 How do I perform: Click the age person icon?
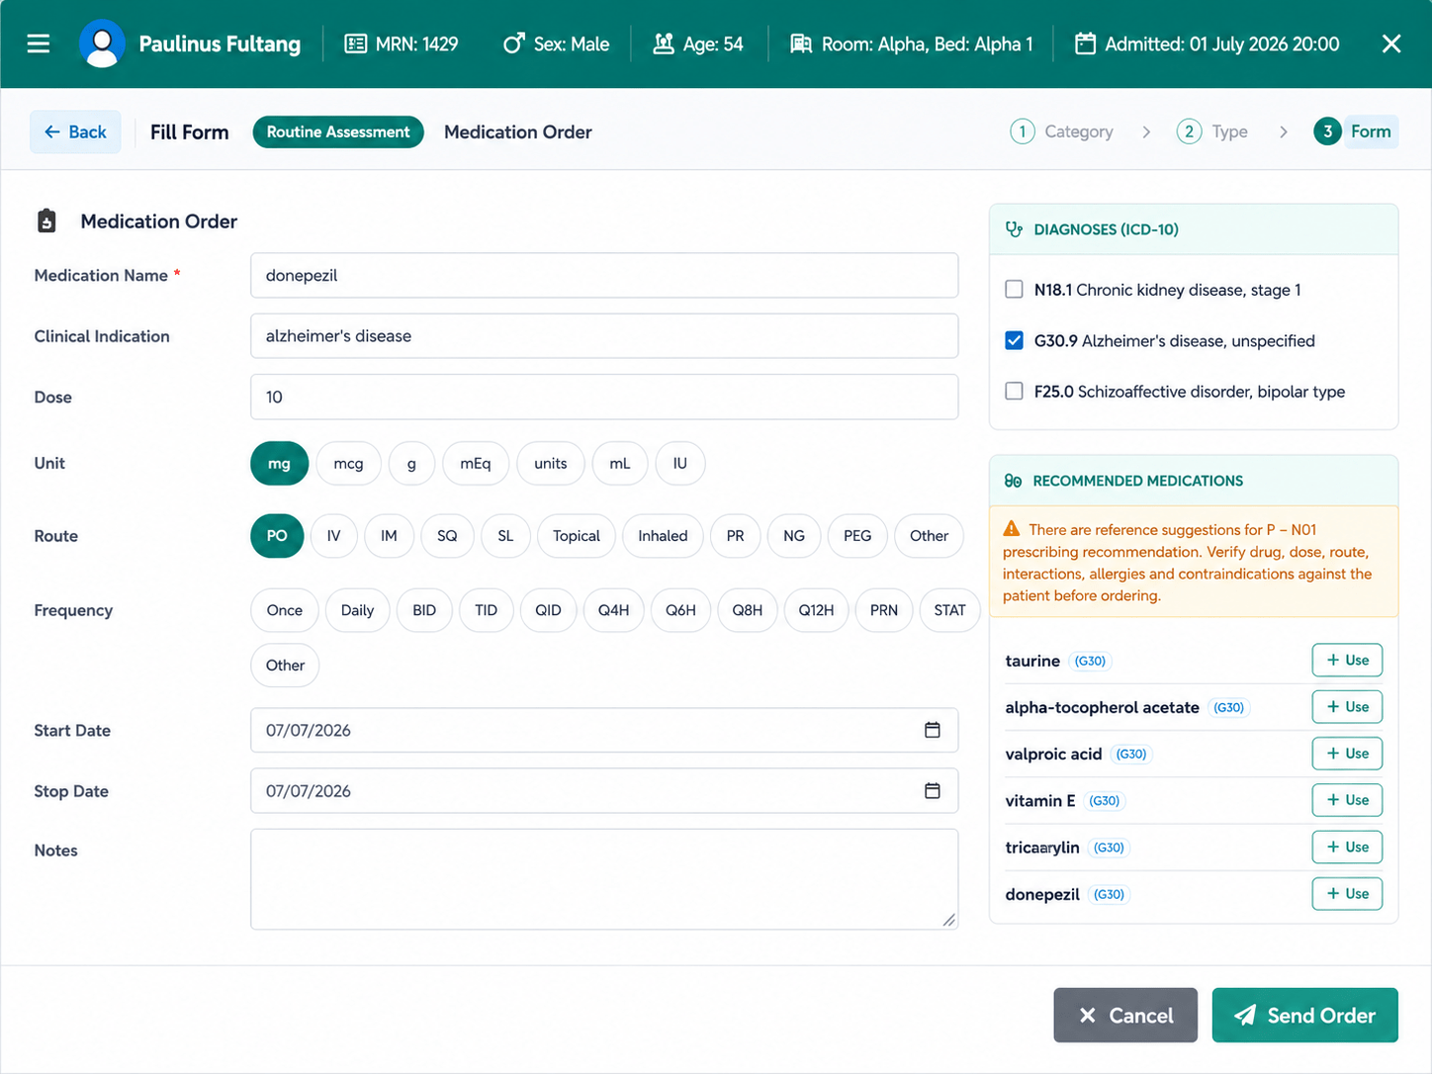click(x=664, y=44)
